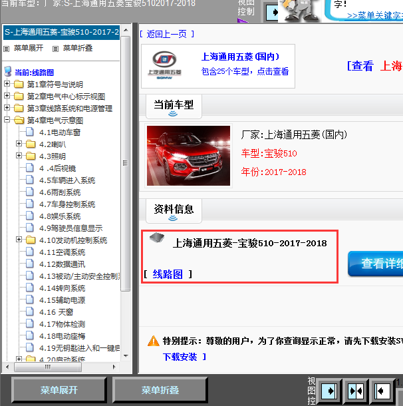Go back via 返回上一页 link

[167, 34]
